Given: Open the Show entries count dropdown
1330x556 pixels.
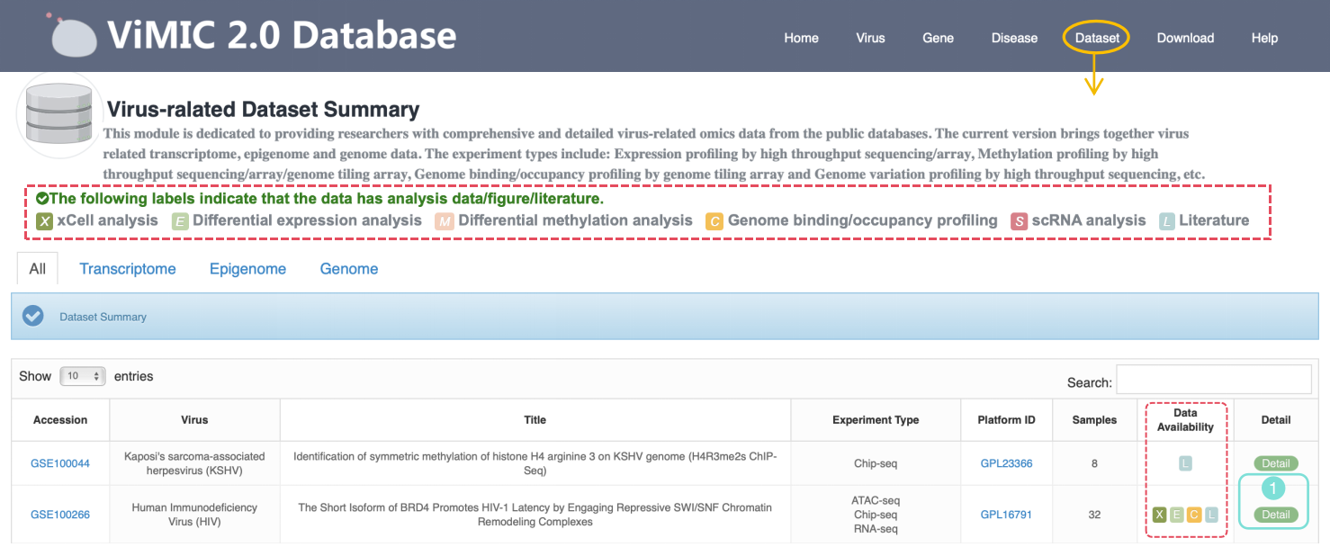Looking at the screenshot, I should [83, 376].
